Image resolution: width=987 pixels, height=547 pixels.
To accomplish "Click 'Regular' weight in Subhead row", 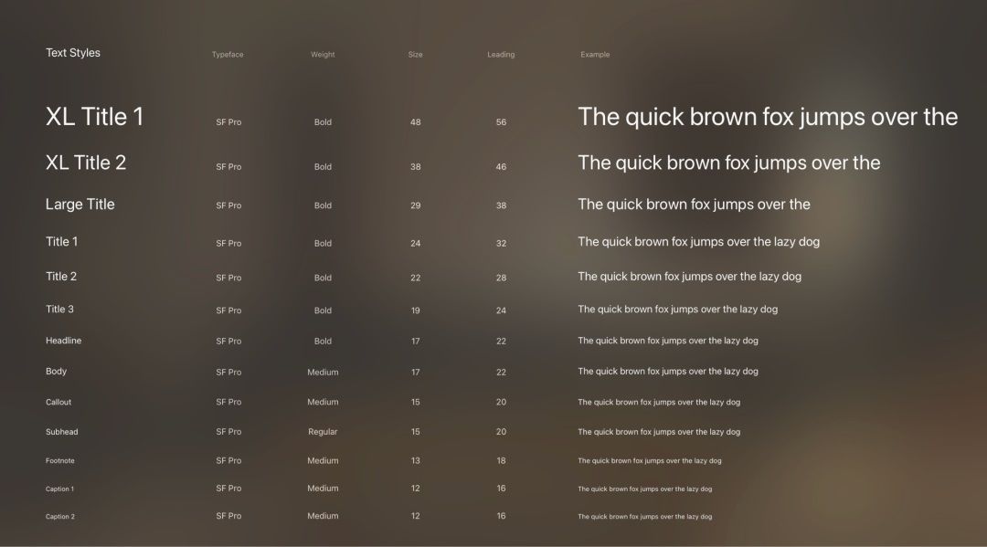I will point(323,431).
